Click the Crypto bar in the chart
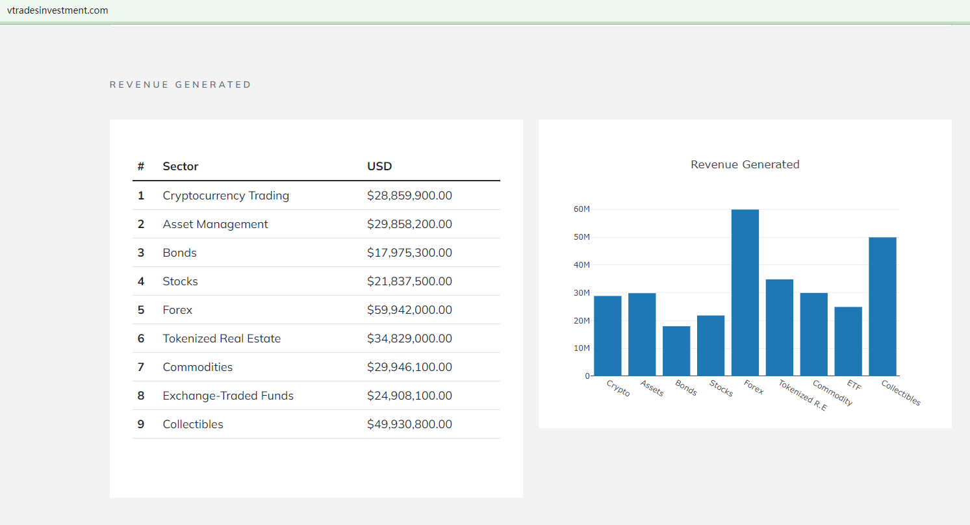The image size is (970, 525). 607,336
